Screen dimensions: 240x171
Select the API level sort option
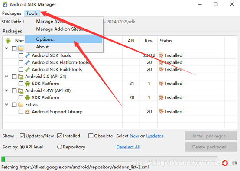point(23,147)
